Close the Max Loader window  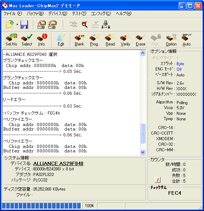[198, 6]
